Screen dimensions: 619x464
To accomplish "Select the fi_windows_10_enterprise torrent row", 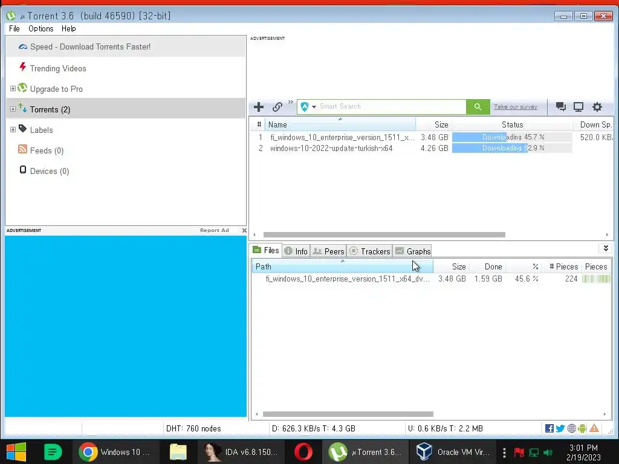I will (431, 137).
